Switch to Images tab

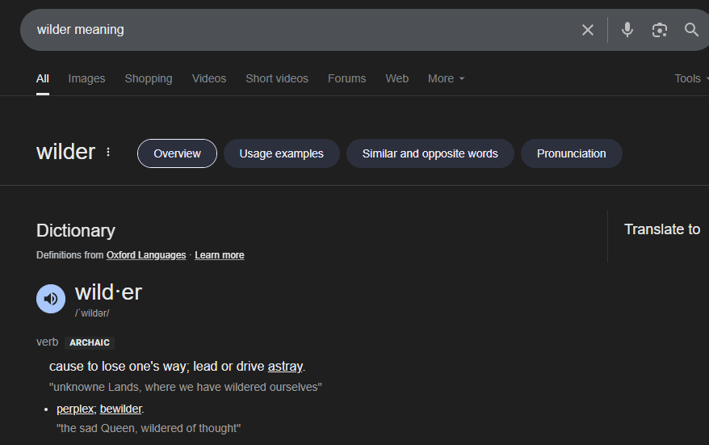coord(87,78)
